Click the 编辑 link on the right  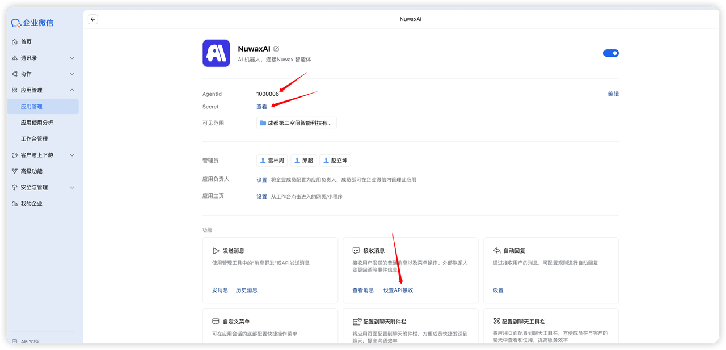point(613,94)
